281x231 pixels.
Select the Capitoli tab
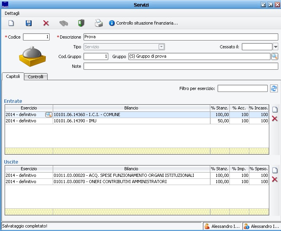pyautogui.click(x=13, y=76)
